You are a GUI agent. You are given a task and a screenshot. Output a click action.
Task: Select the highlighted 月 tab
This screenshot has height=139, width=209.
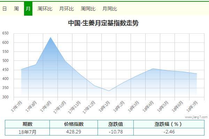[x=28, y=9]
